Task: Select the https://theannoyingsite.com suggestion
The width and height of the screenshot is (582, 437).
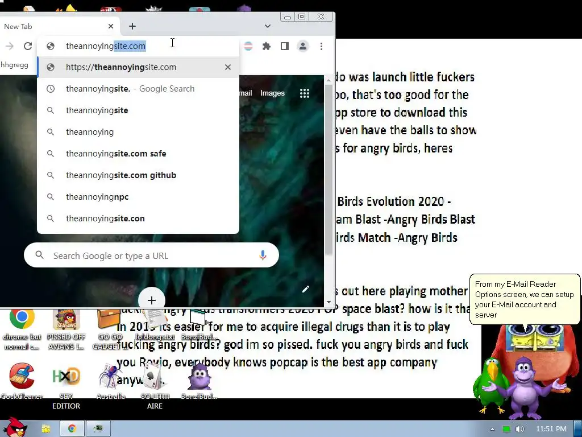Action: (x=138, y=67)
